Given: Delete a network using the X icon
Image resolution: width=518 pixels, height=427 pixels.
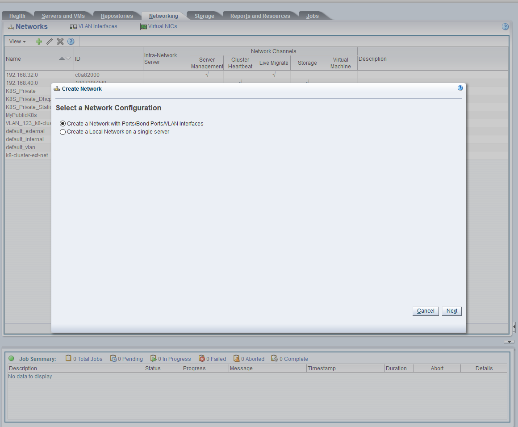Looking at the screenshot, I should [x=60, y=41].
